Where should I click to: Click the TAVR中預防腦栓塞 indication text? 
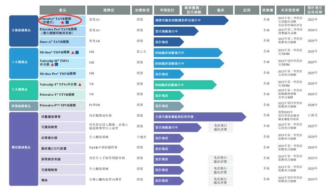(x=103, y=148)
